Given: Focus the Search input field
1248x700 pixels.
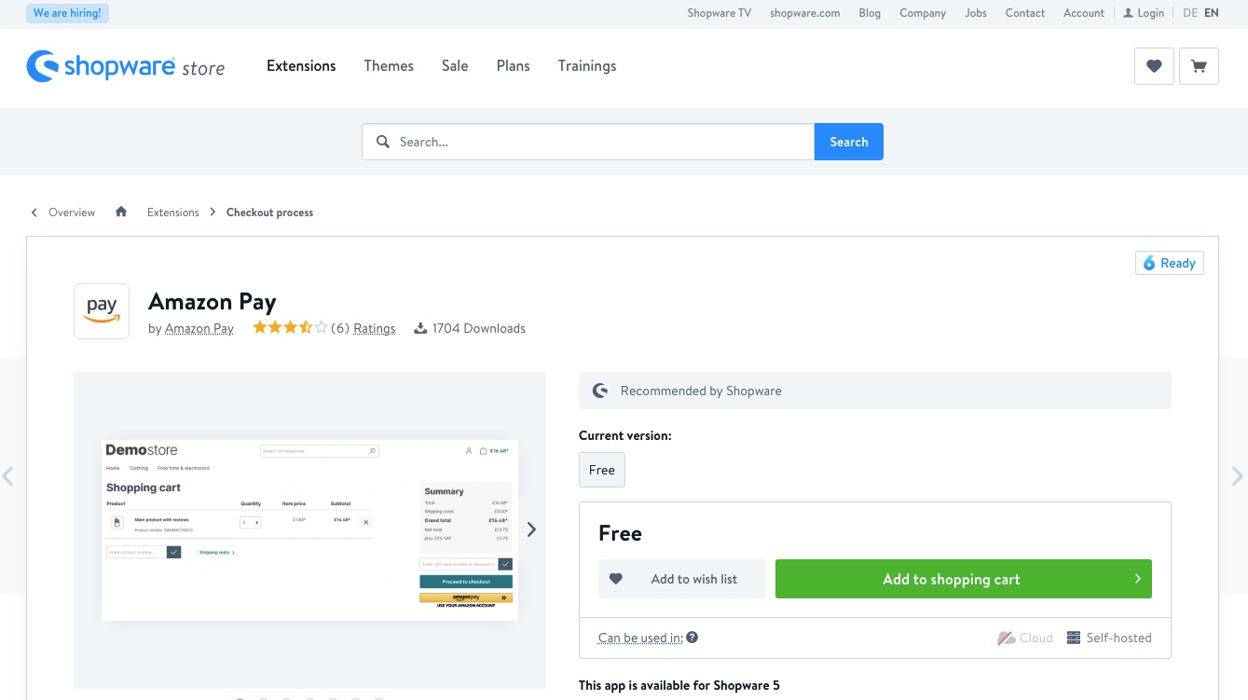Looking at the screenshot, I should tap(597, 142).
